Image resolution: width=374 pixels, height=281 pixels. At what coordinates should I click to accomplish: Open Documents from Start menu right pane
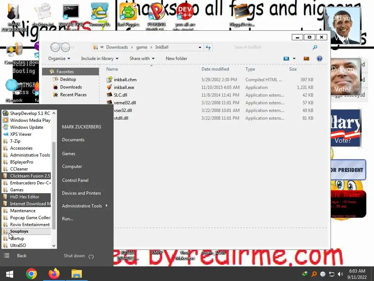click(73, 140)
